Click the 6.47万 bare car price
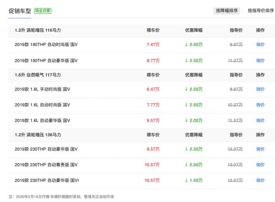Viewport: 275px width, 202px height. tap(153, 89)
